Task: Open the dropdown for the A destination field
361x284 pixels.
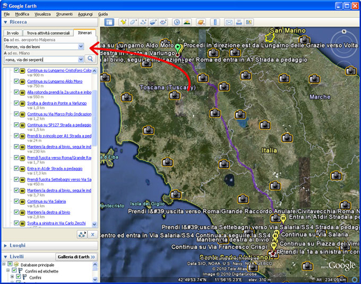Action: 80,59
